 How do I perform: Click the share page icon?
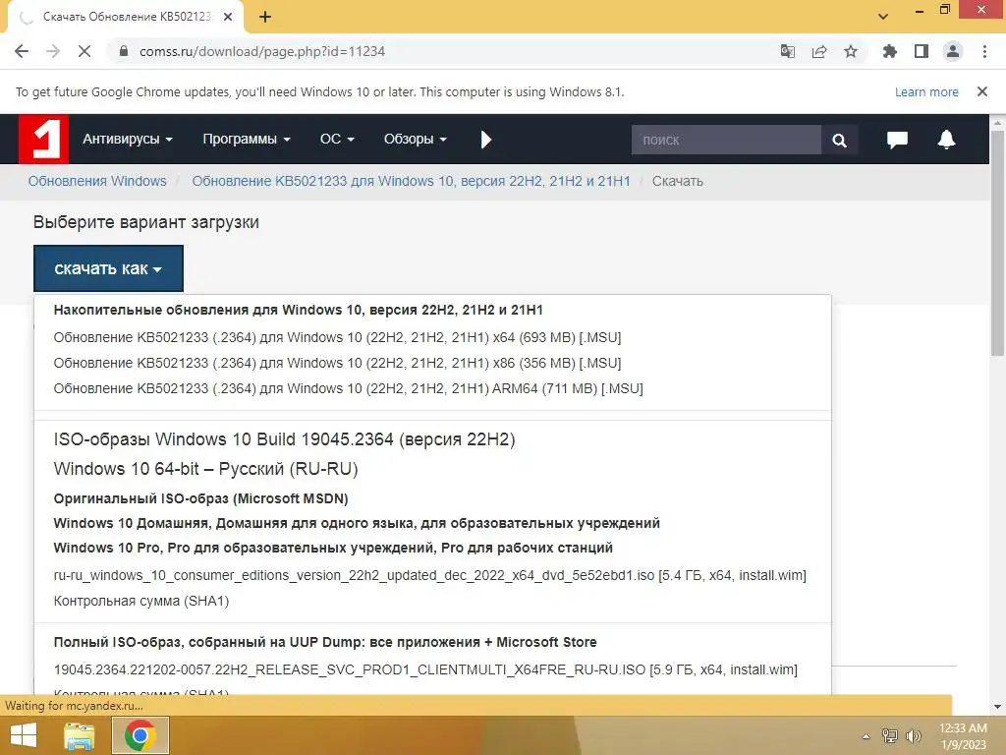[819, 51]
